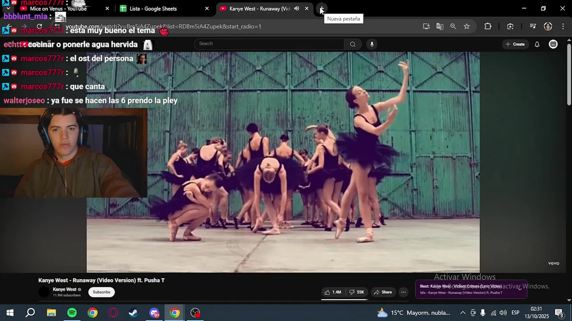Open Steam from the taskbar

(x=134, y=313)
